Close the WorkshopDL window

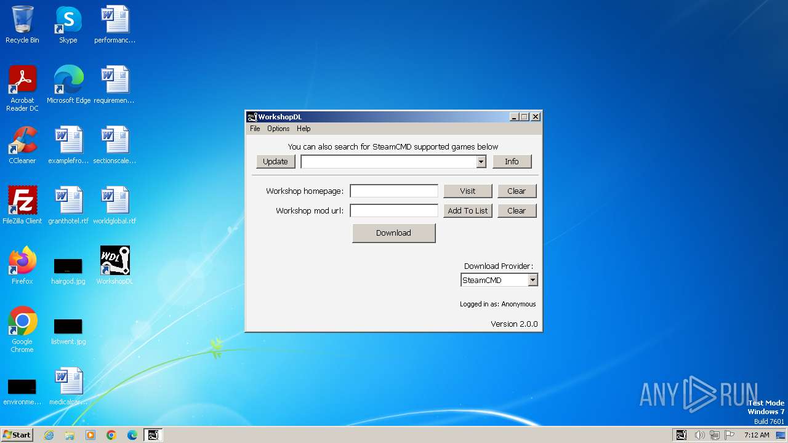click(536, 117)
